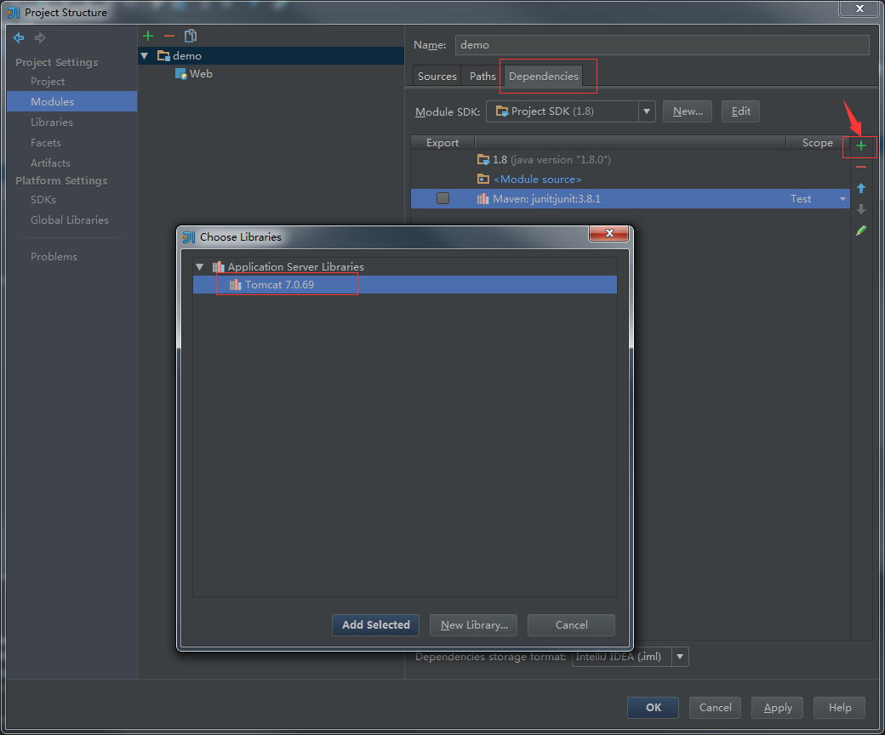Screen dimensions: 885x735
Task: Click the Edit SDK button
Action: [x=740, y=111]
